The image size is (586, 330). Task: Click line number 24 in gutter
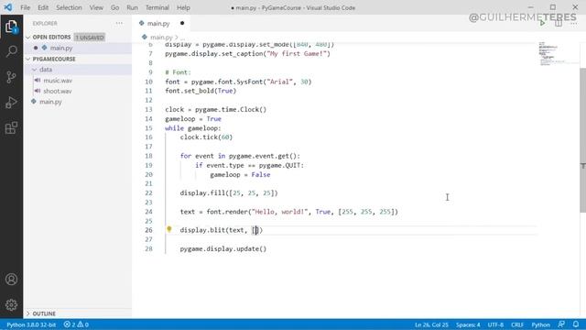click(148, 212)
